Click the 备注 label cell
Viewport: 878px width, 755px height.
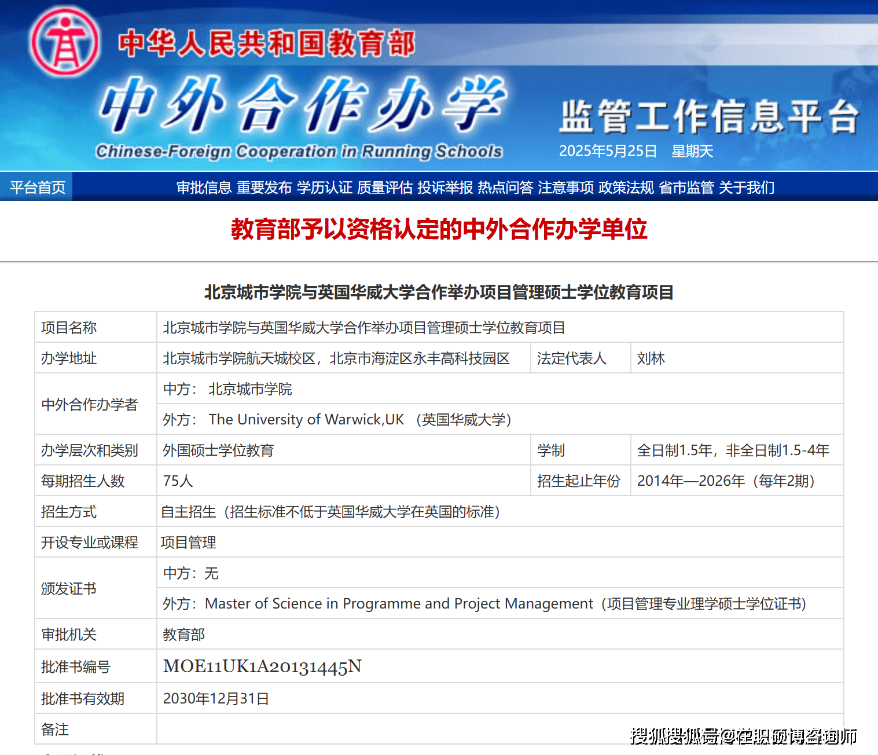pyautogui.click(x=95, y=730)
